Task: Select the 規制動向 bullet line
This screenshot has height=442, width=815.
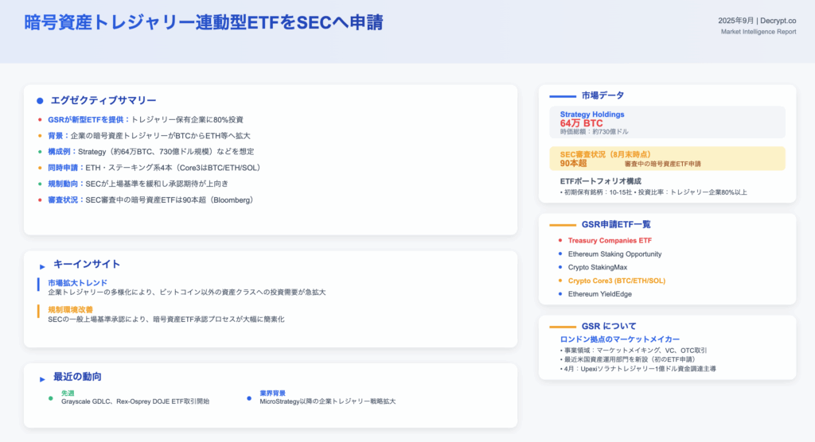Action: click(x=138, y=184)
